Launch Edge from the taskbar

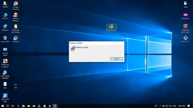point(18,106)
